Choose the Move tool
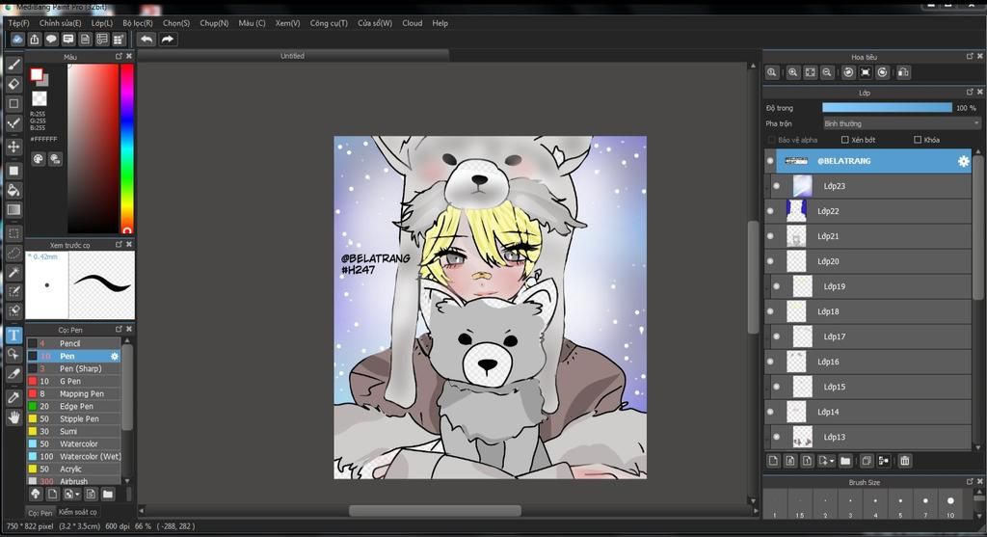 [13, 147]
